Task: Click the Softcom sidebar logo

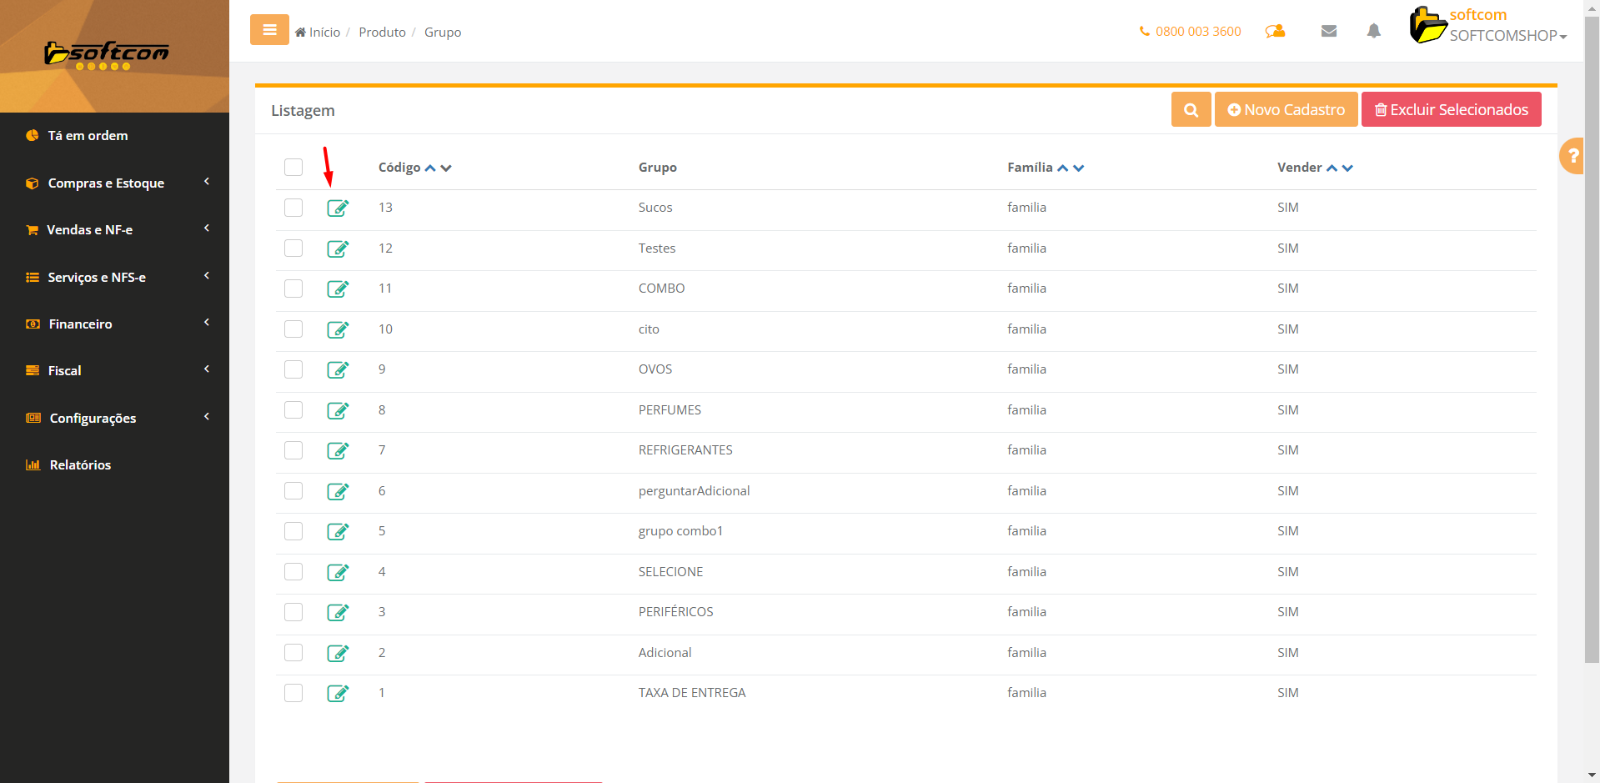Action: point(107,55)
